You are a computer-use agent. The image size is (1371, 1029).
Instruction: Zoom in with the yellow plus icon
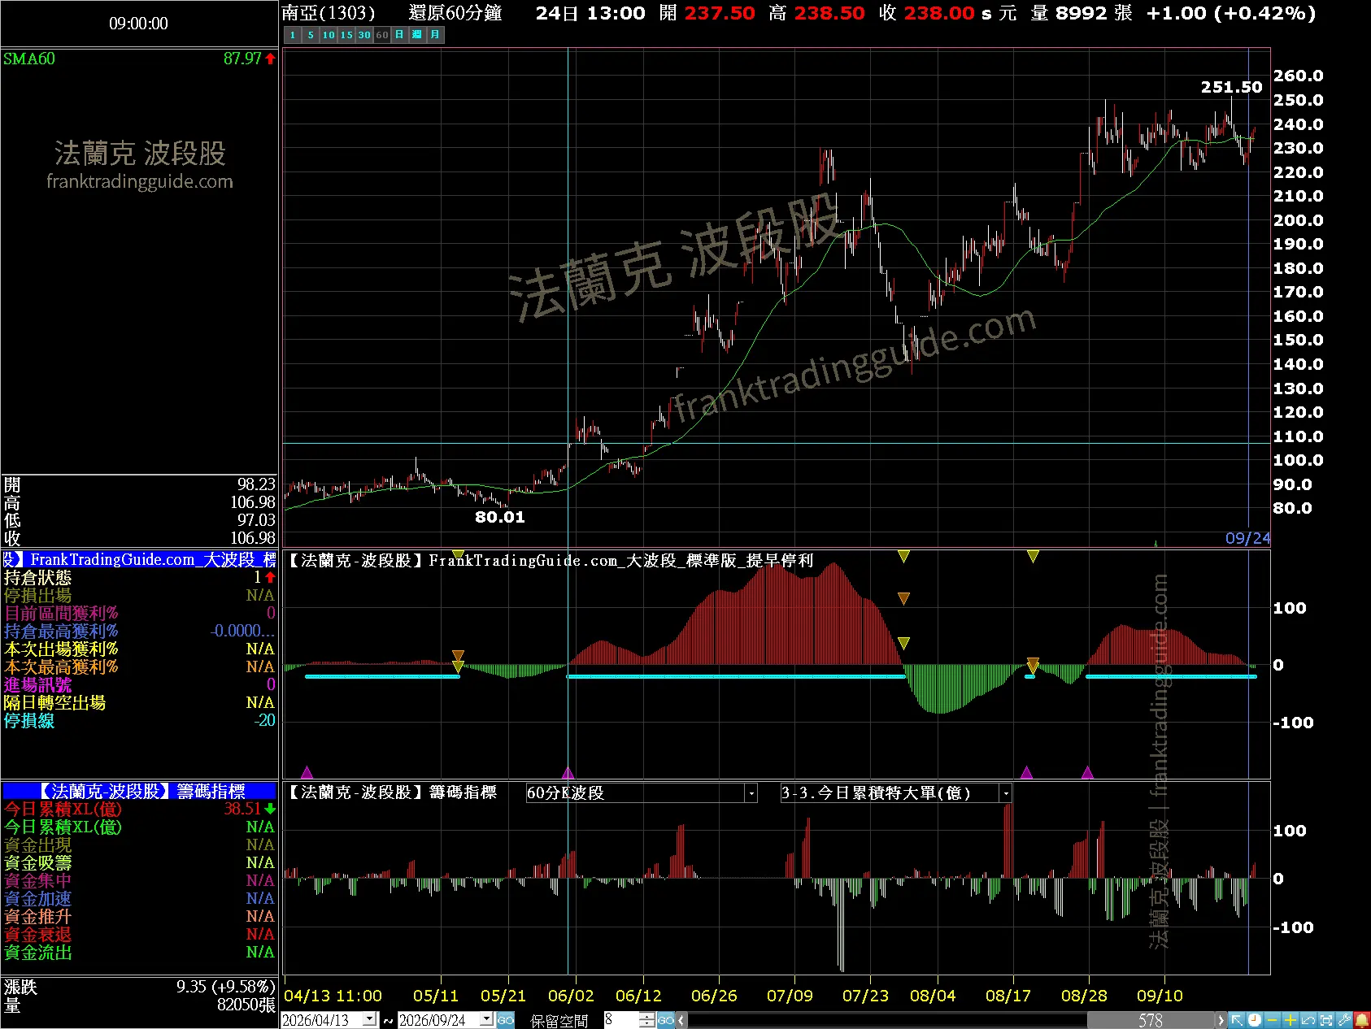coord(1290,1020)
